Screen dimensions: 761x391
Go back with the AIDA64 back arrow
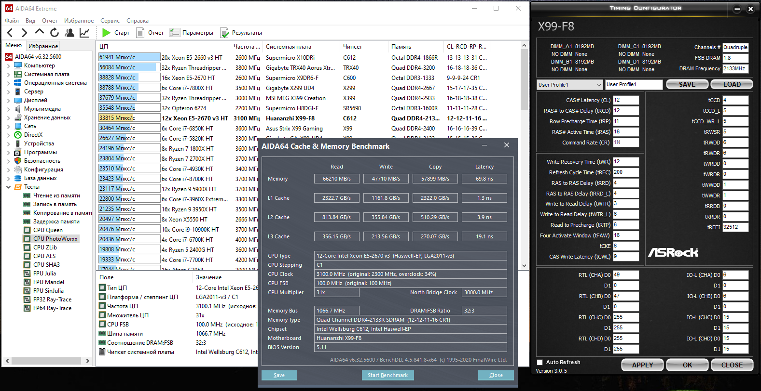pos(10,33)
